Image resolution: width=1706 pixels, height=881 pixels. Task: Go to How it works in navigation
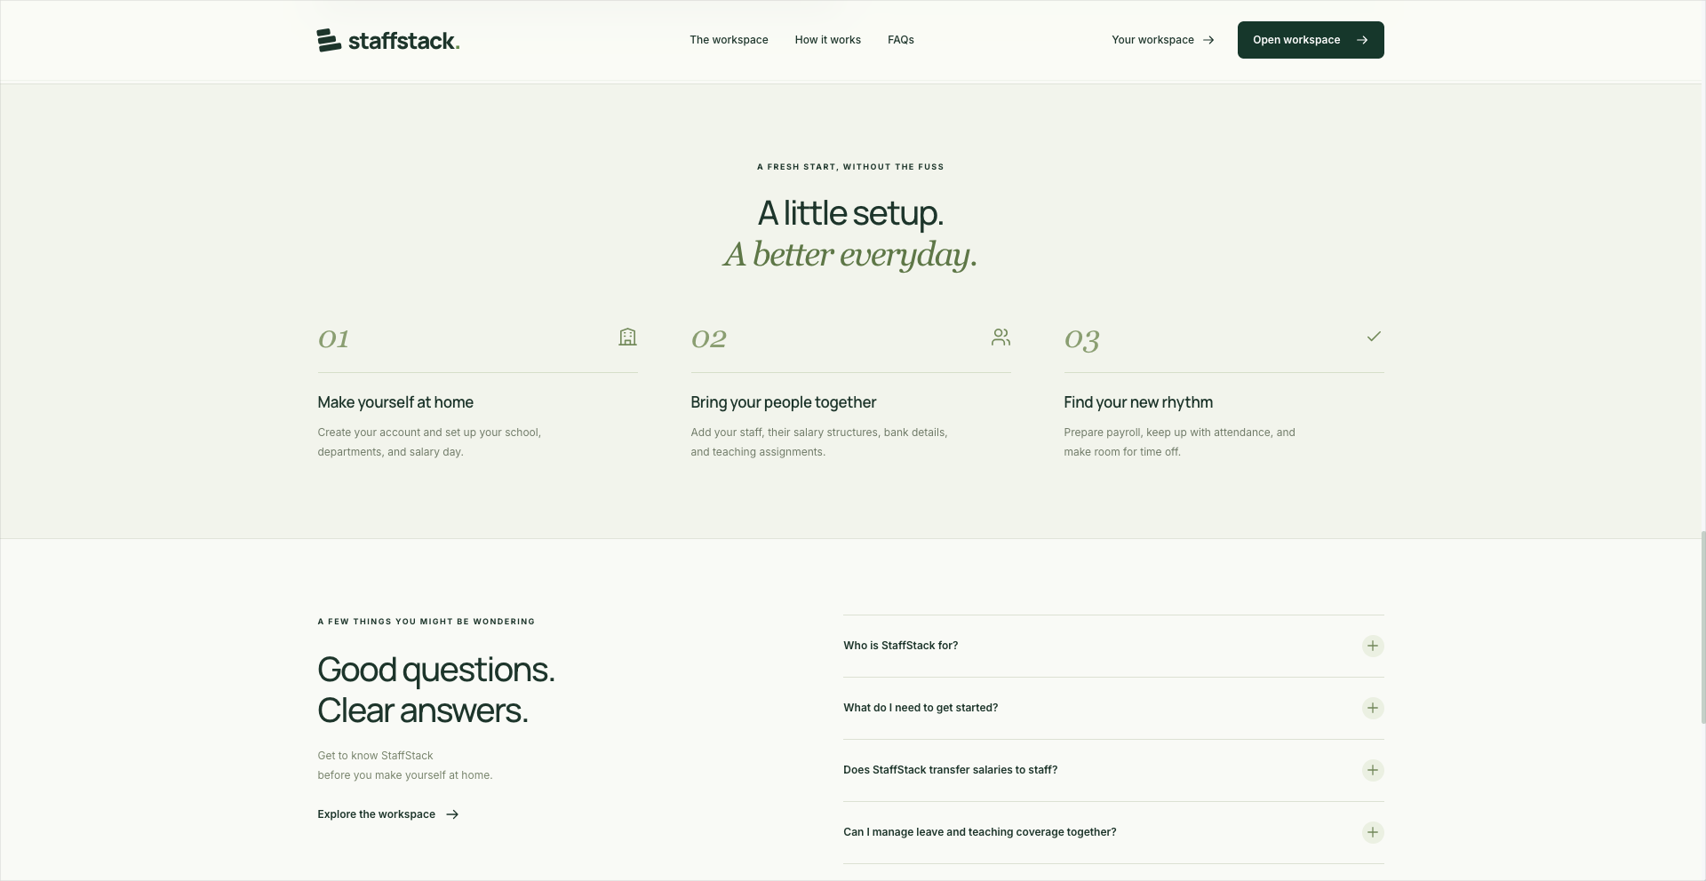(x=828, y=40)
